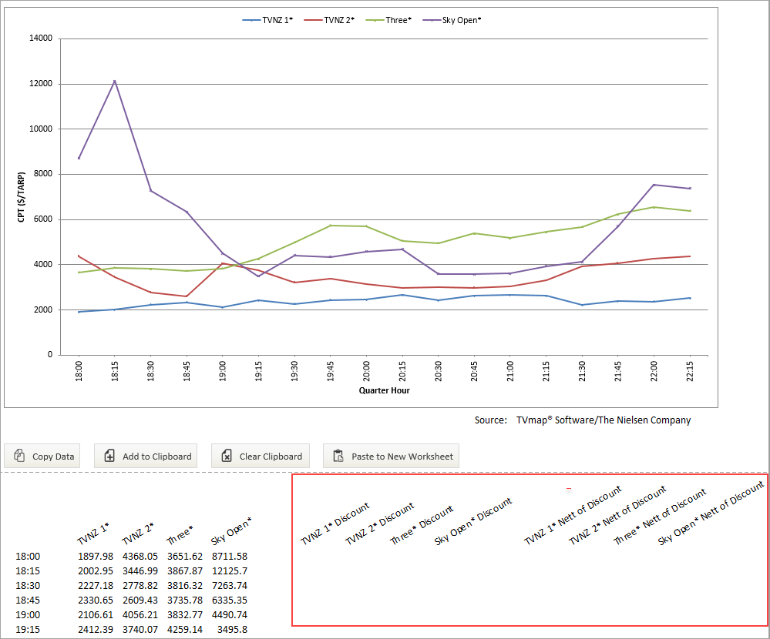Click the 14000 y-axis label
The width and height of the screenshot is (770, 639).
pos(41,38)
